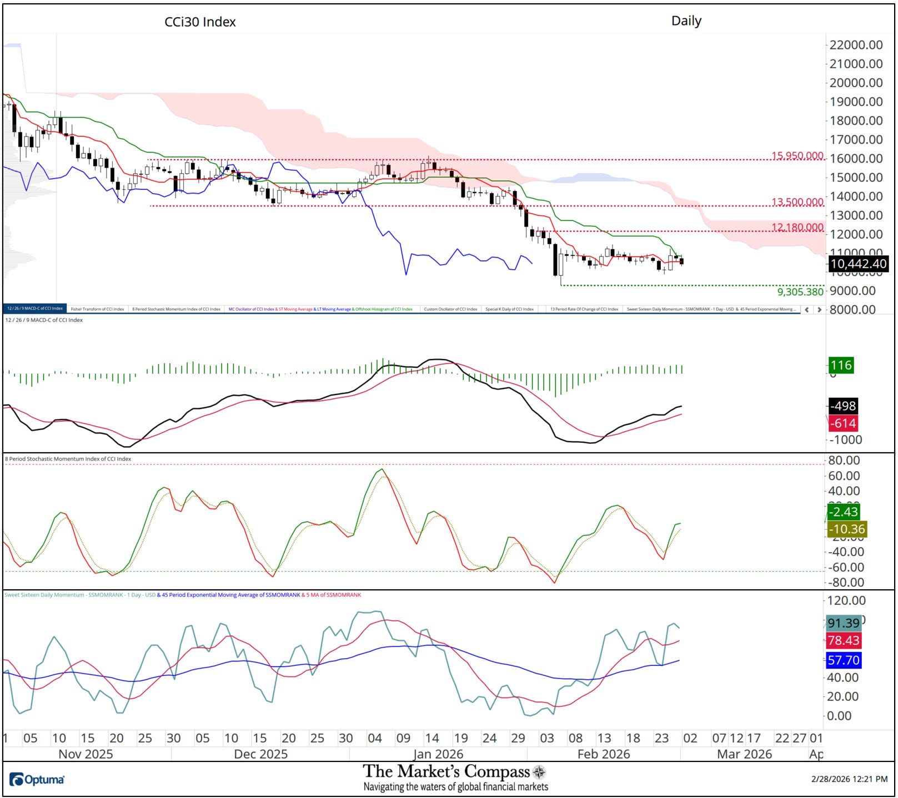Click the stochastic momentum value tag -2.43
The image size is (898, 798).
click(x=843, y=512)
